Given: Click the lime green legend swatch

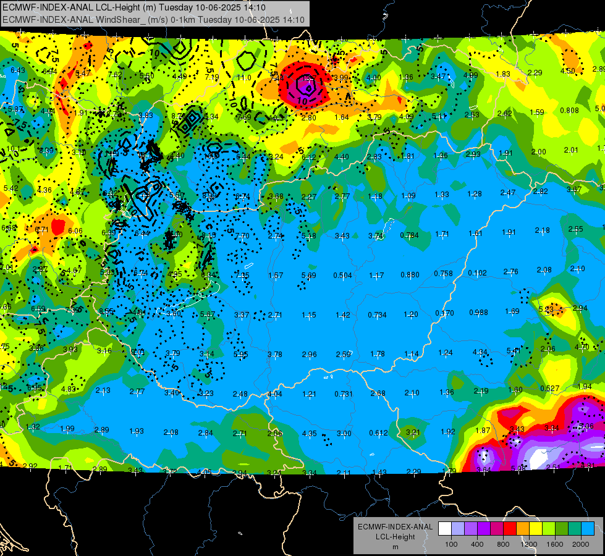Looking at the screenshot, I should coord(549,528).
